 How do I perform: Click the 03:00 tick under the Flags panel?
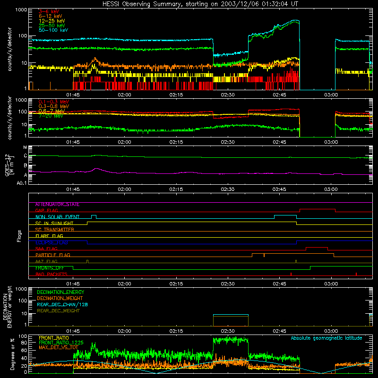click(x=331, y=284)
